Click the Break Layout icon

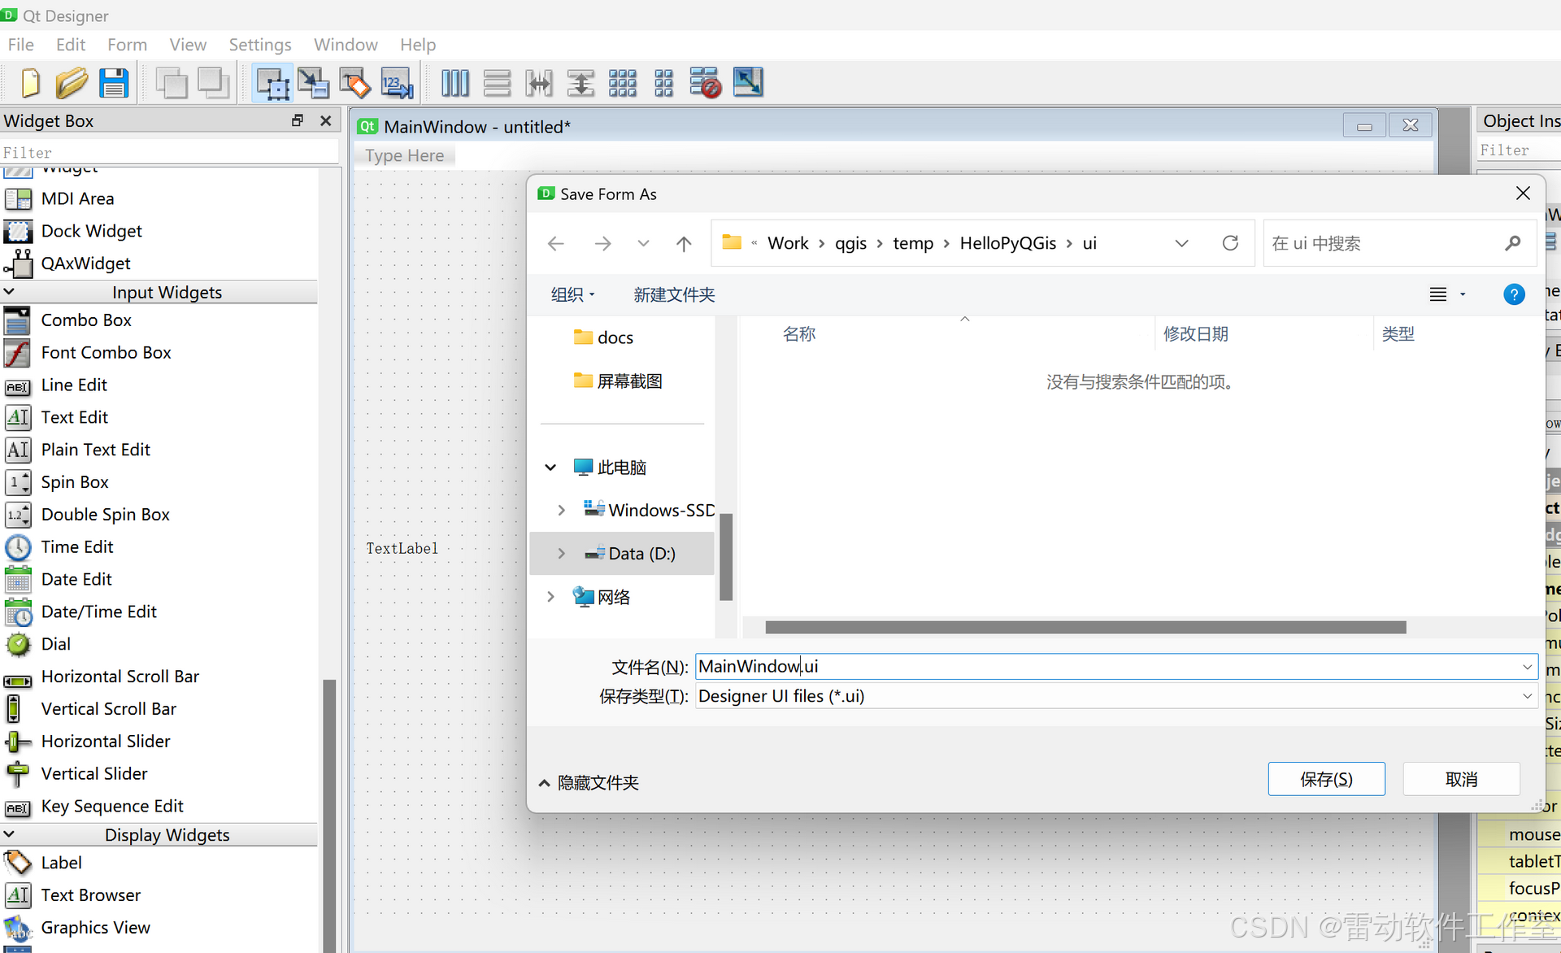[x=705, y=83]
